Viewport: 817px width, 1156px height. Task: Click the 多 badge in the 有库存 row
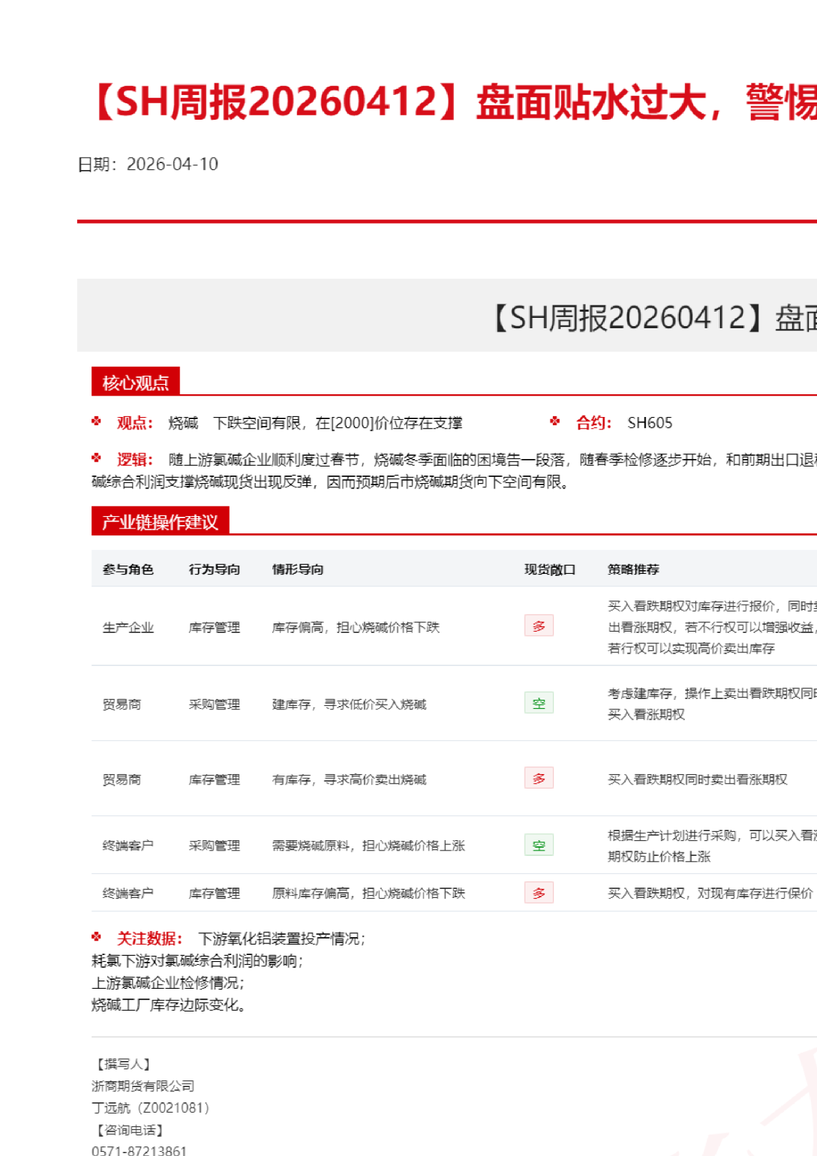click(x=539, y=778)
